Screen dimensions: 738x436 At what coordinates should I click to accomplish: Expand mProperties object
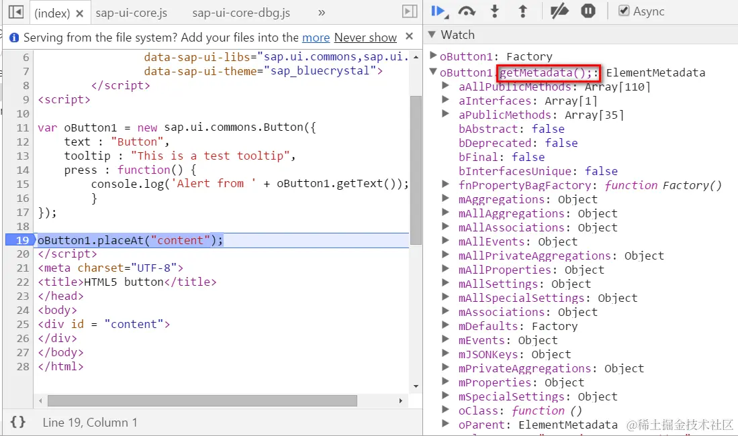pos(445,382)
